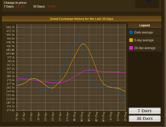Select the 5-day average legend label
The width and height of the screenshot is (166, 127).
pyautogui.click(x=144, y=40)
